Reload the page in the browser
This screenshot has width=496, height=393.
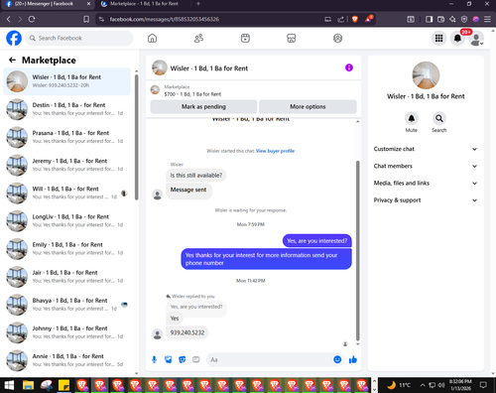[x=32, y=19]
